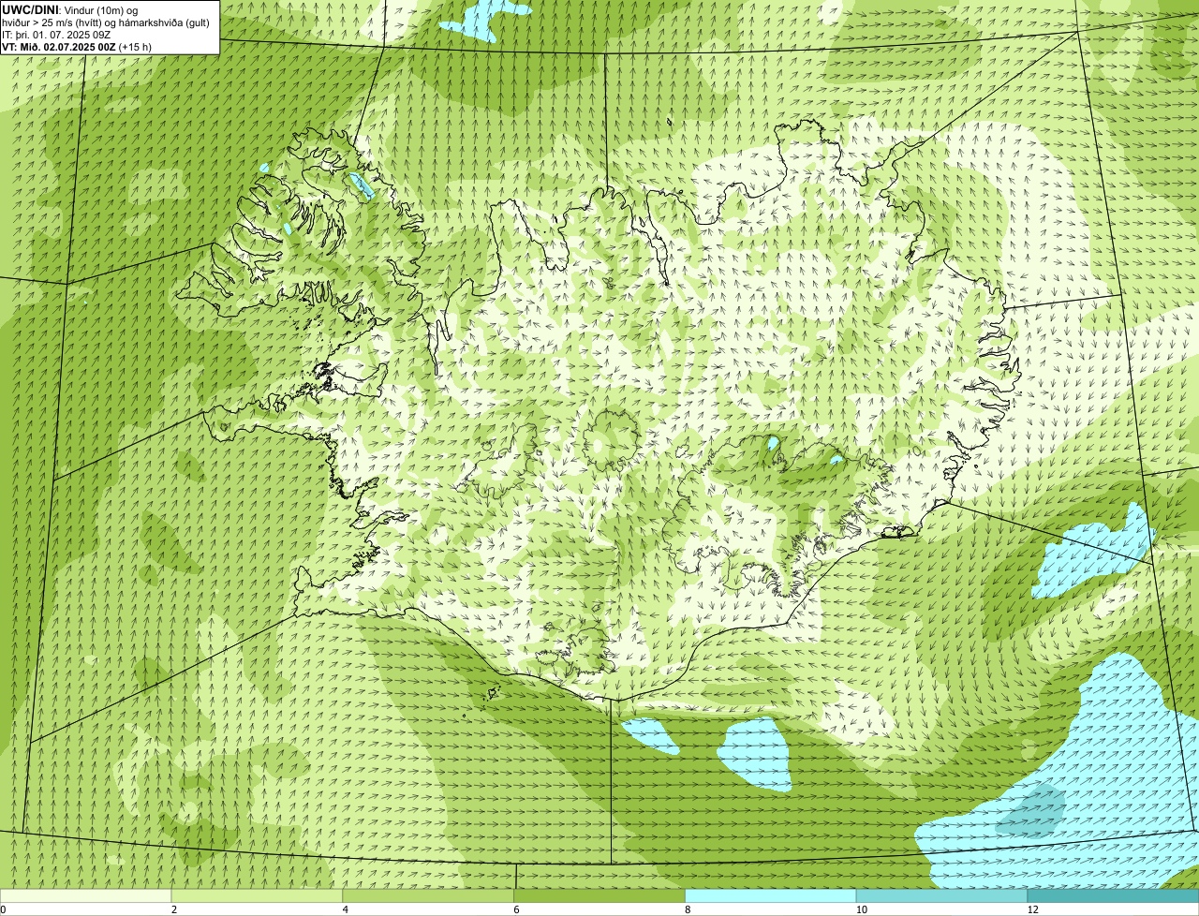The width and height of the screenshot is (1199, 916).
Task: Click the '12' label on the color scale
Action: click(x=1032, y=909)
